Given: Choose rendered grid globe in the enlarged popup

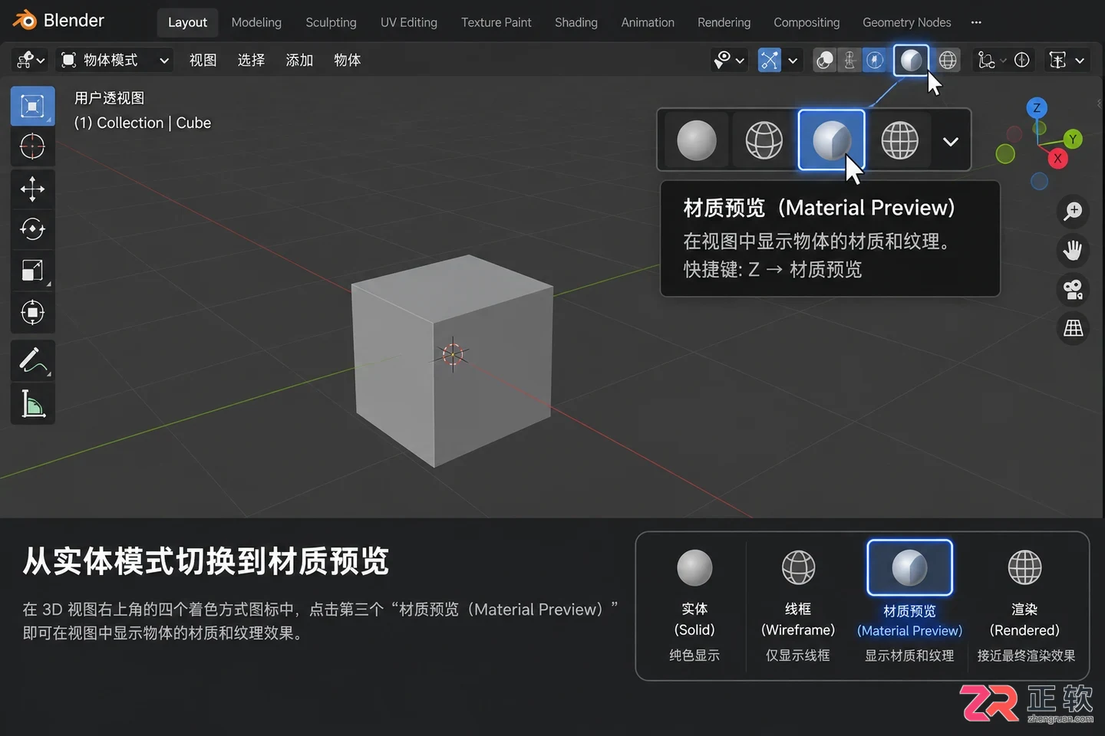Looking at the screenshot, I should pyautogui.click(x=899, y=140).
